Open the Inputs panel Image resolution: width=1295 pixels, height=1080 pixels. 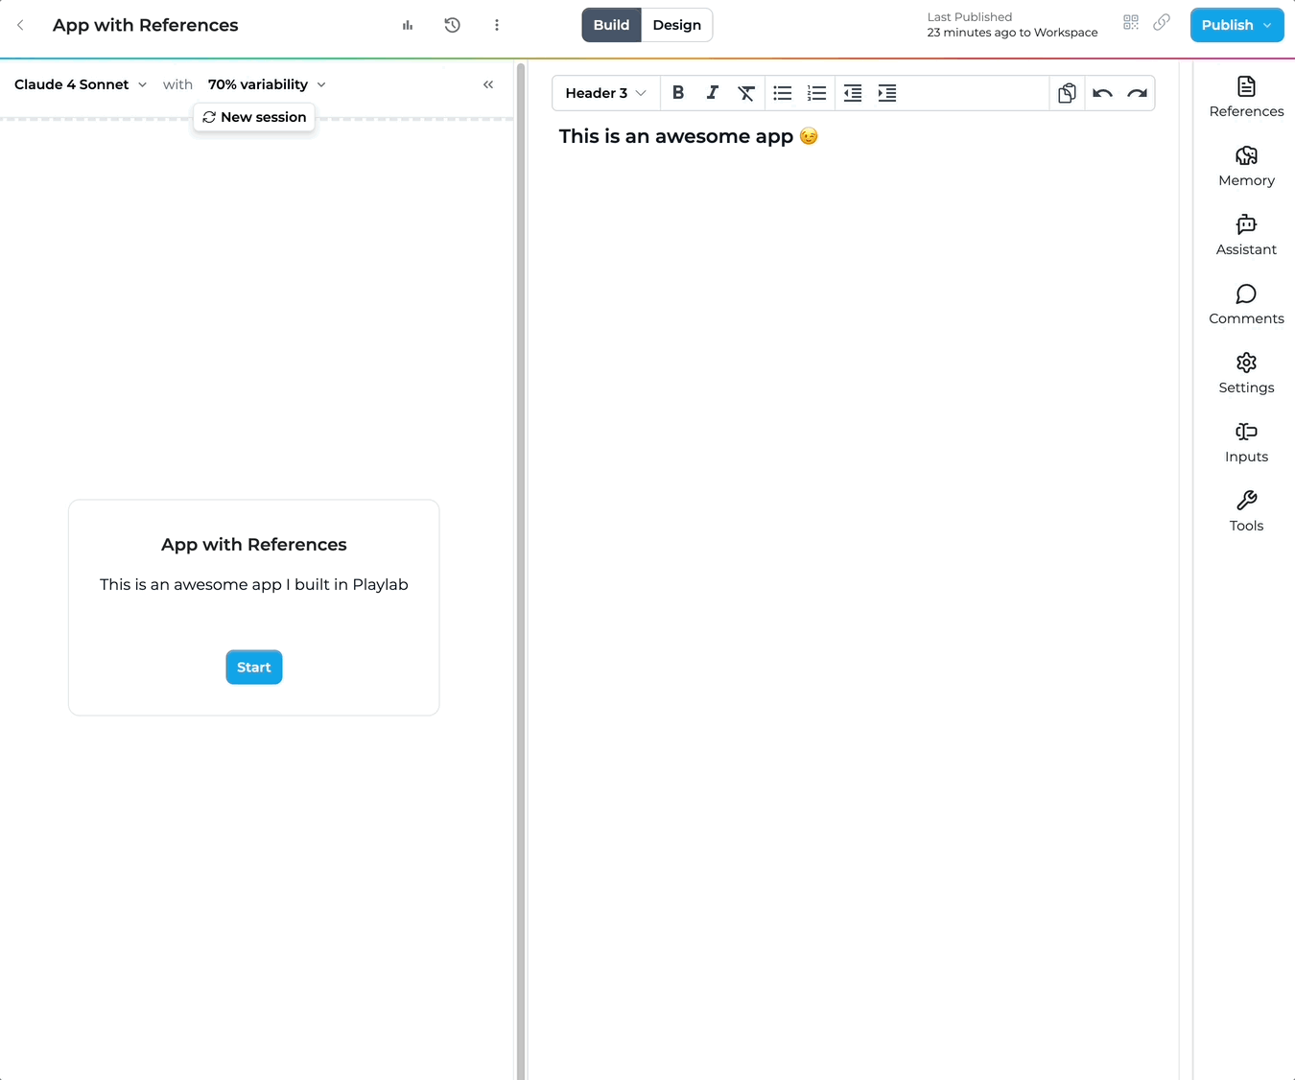coord(1246,442)
